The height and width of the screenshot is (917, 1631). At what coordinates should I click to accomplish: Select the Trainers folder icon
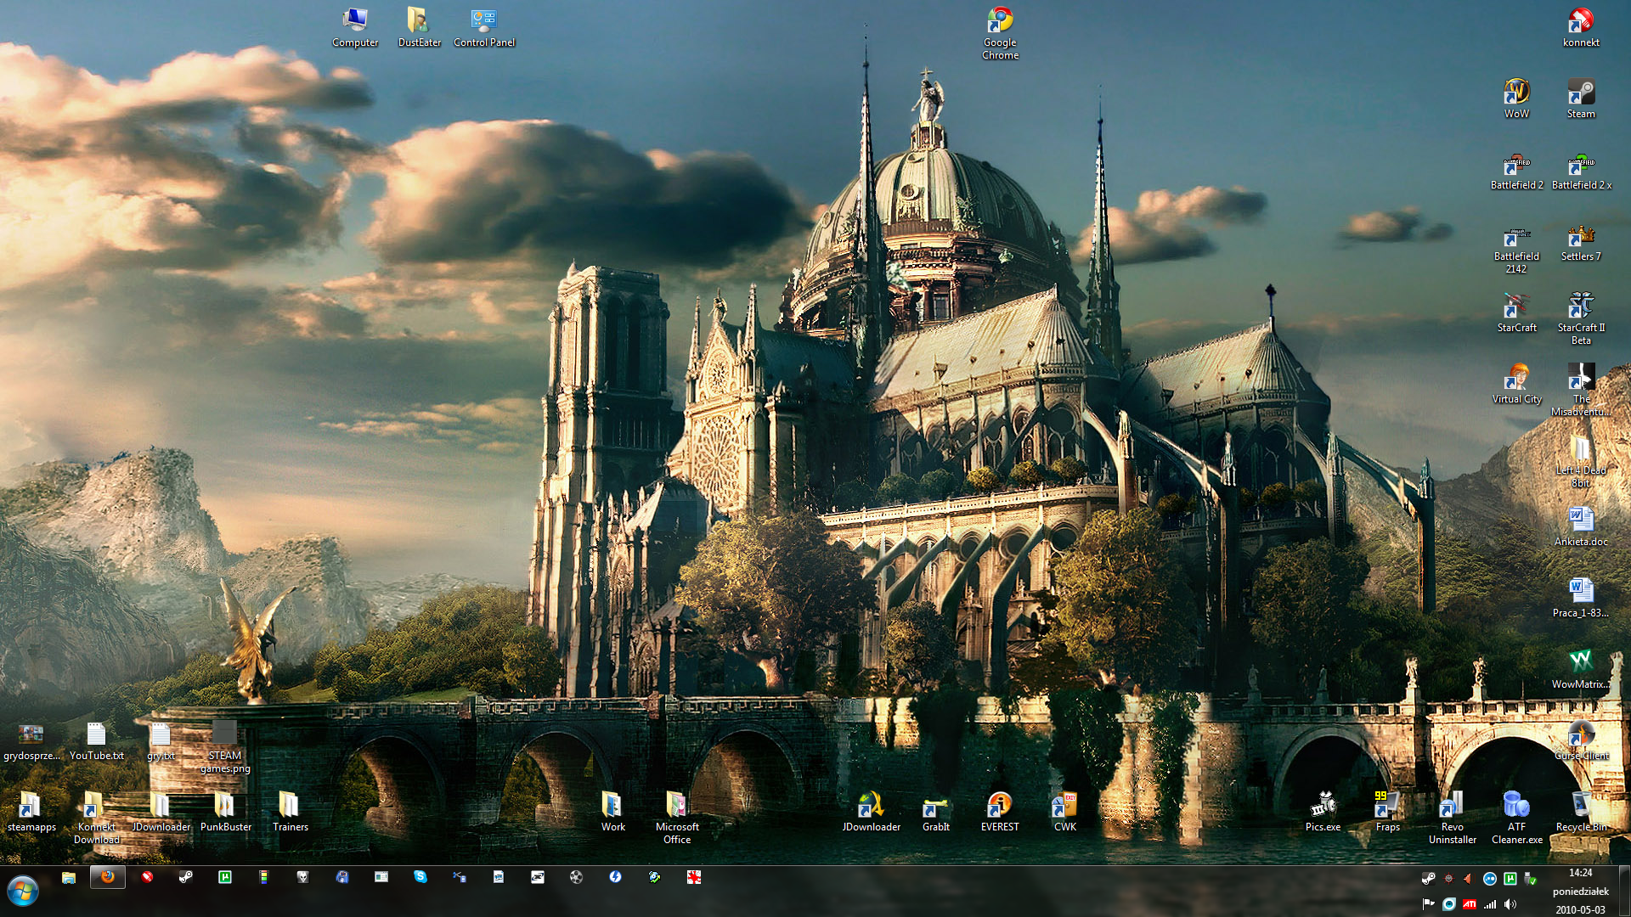pyautogui.click(x=290, y=812)
